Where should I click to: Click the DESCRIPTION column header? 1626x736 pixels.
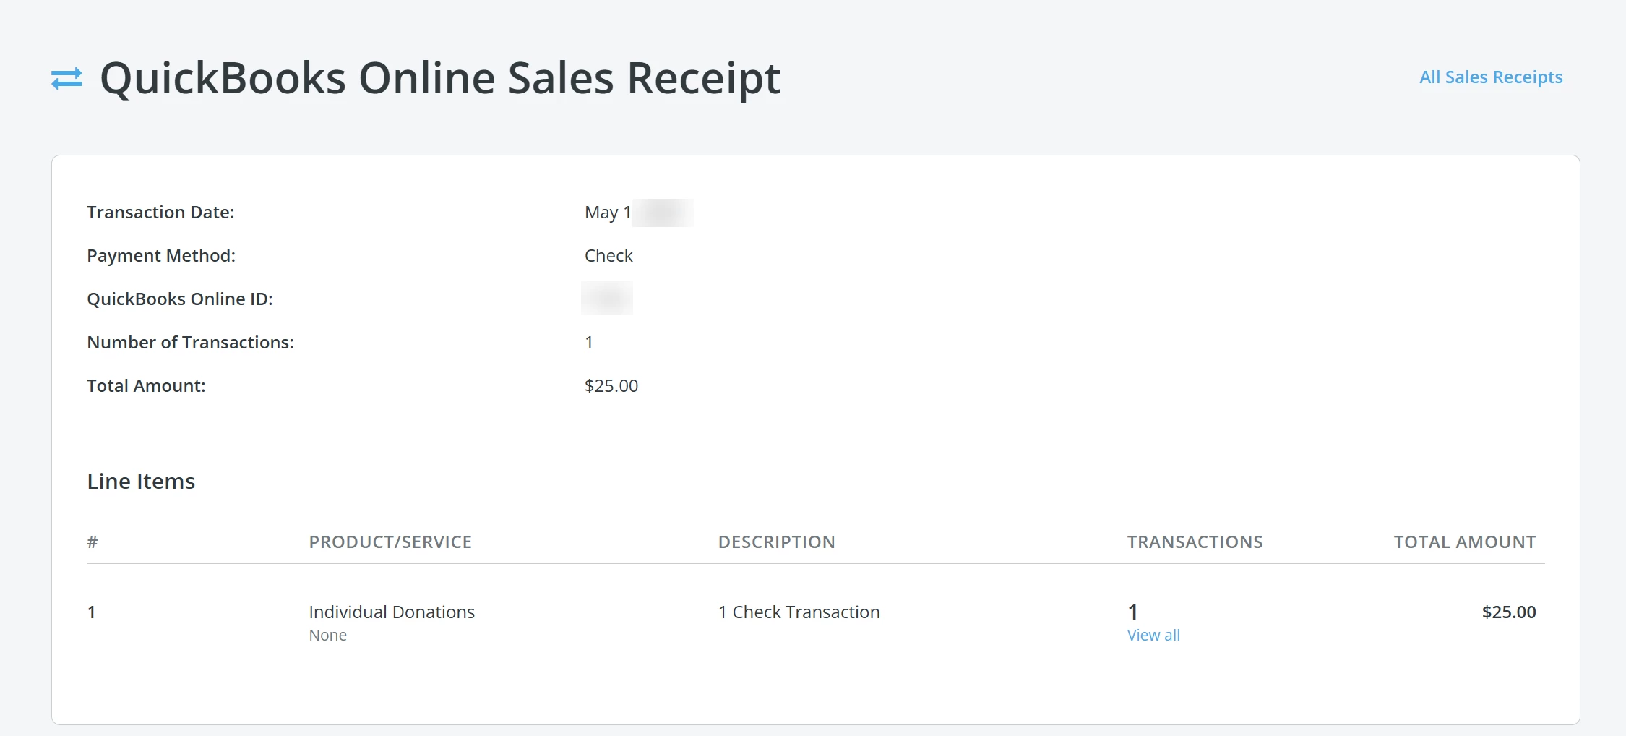pyautogui.click(x=776, y=542)
